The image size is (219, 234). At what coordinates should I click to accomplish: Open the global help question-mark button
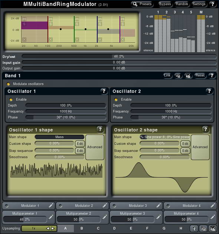point(212,4)
